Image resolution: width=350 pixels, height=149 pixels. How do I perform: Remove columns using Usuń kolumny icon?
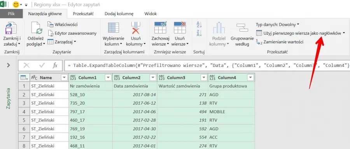point(135,28)
